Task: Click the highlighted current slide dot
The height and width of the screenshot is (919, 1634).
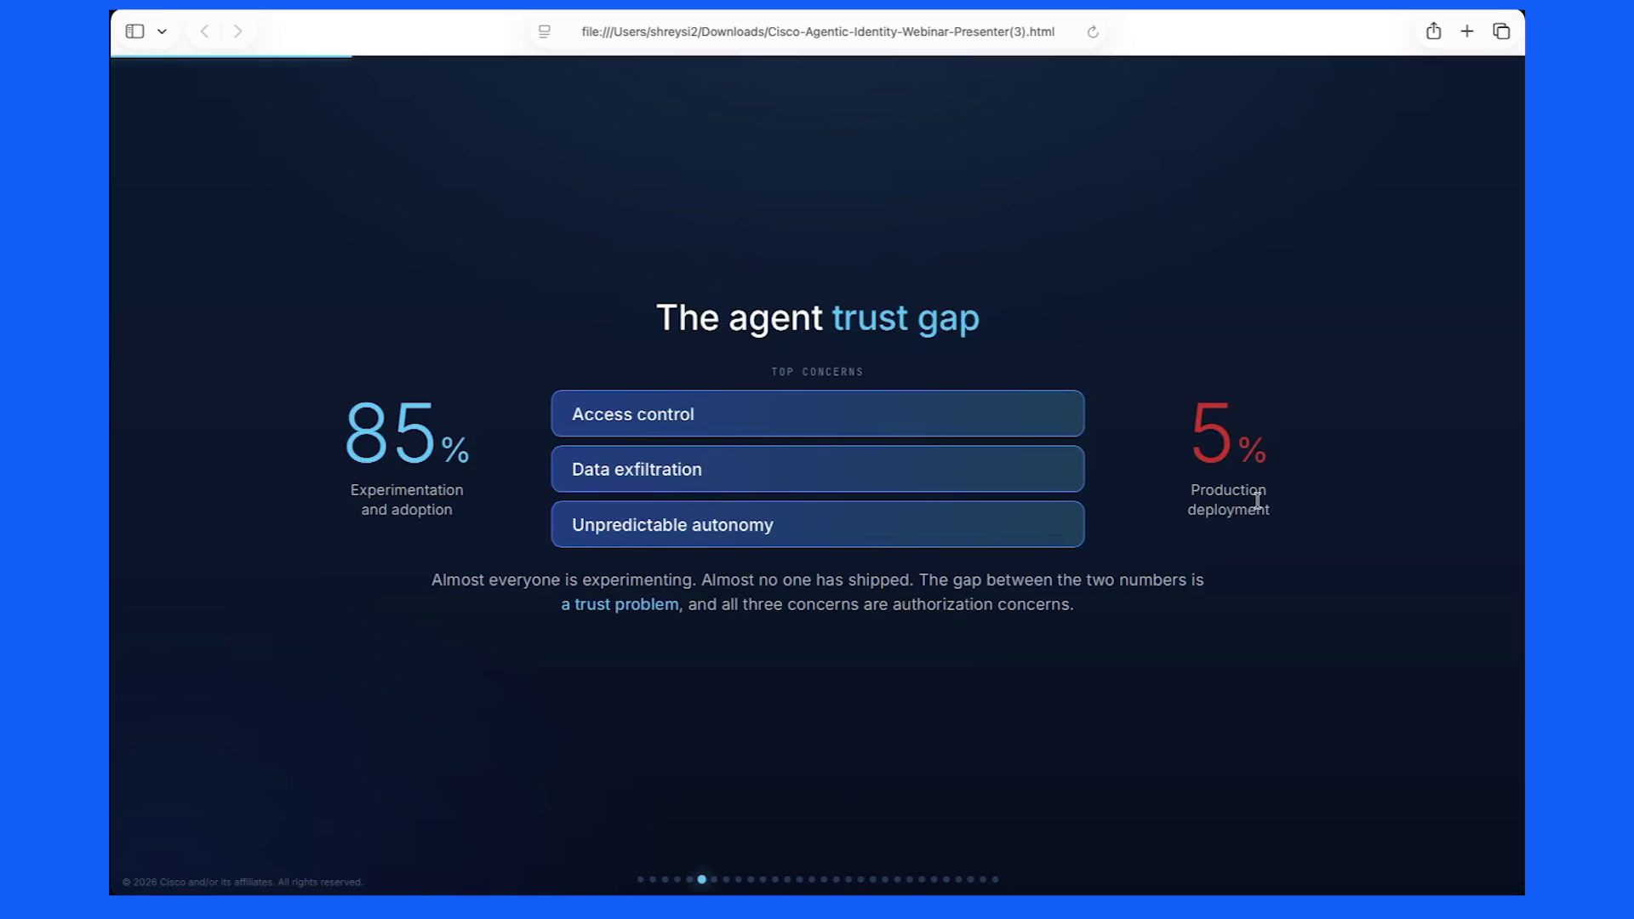Action: point(702,879)
